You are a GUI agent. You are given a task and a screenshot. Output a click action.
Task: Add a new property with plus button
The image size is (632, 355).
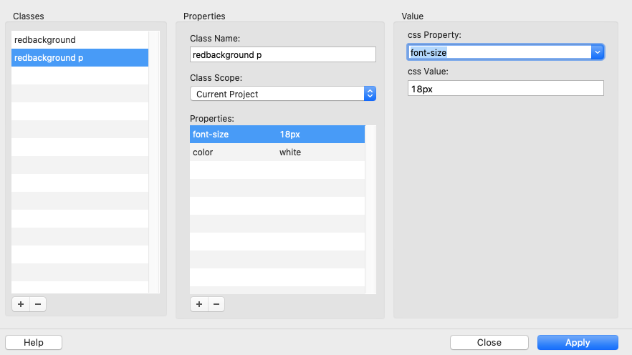[x=198, y=304]
